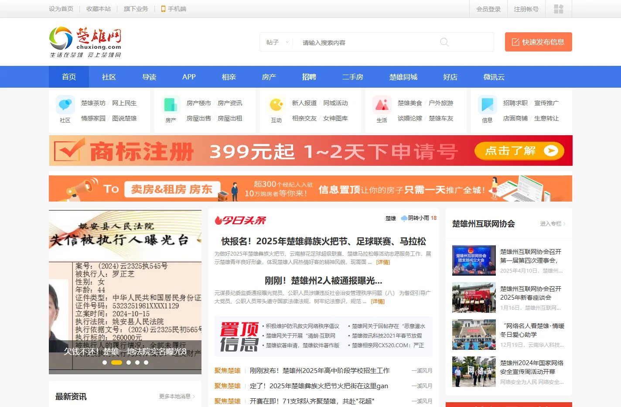Viewport: 621px width, 407px height.
Task: Open thumbnail of 冬日爱心助学 article
Action: coord(474,335)
